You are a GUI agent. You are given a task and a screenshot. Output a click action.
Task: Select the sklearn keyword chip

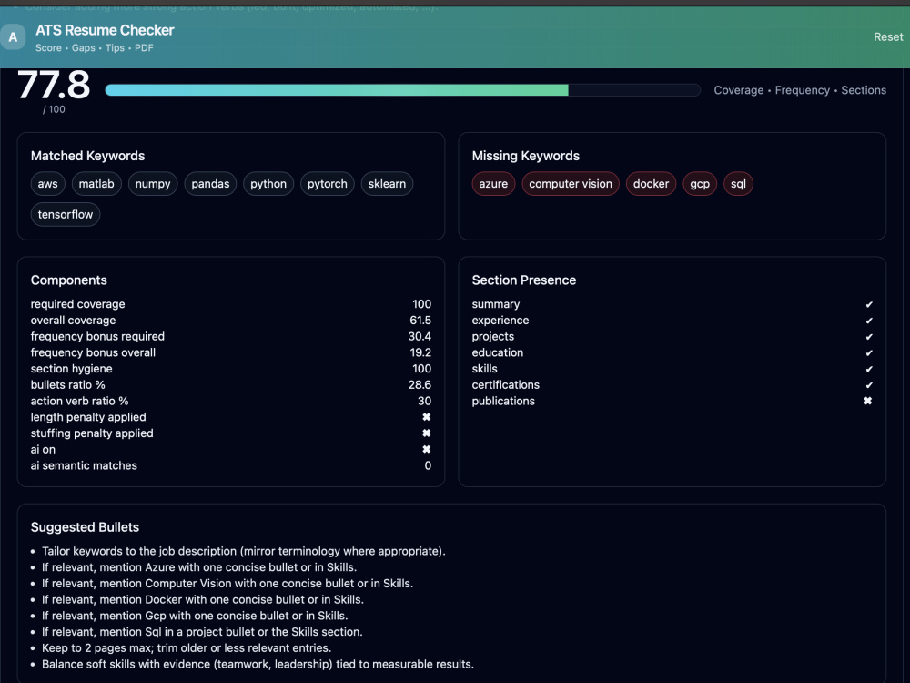[x=387, y=184]
